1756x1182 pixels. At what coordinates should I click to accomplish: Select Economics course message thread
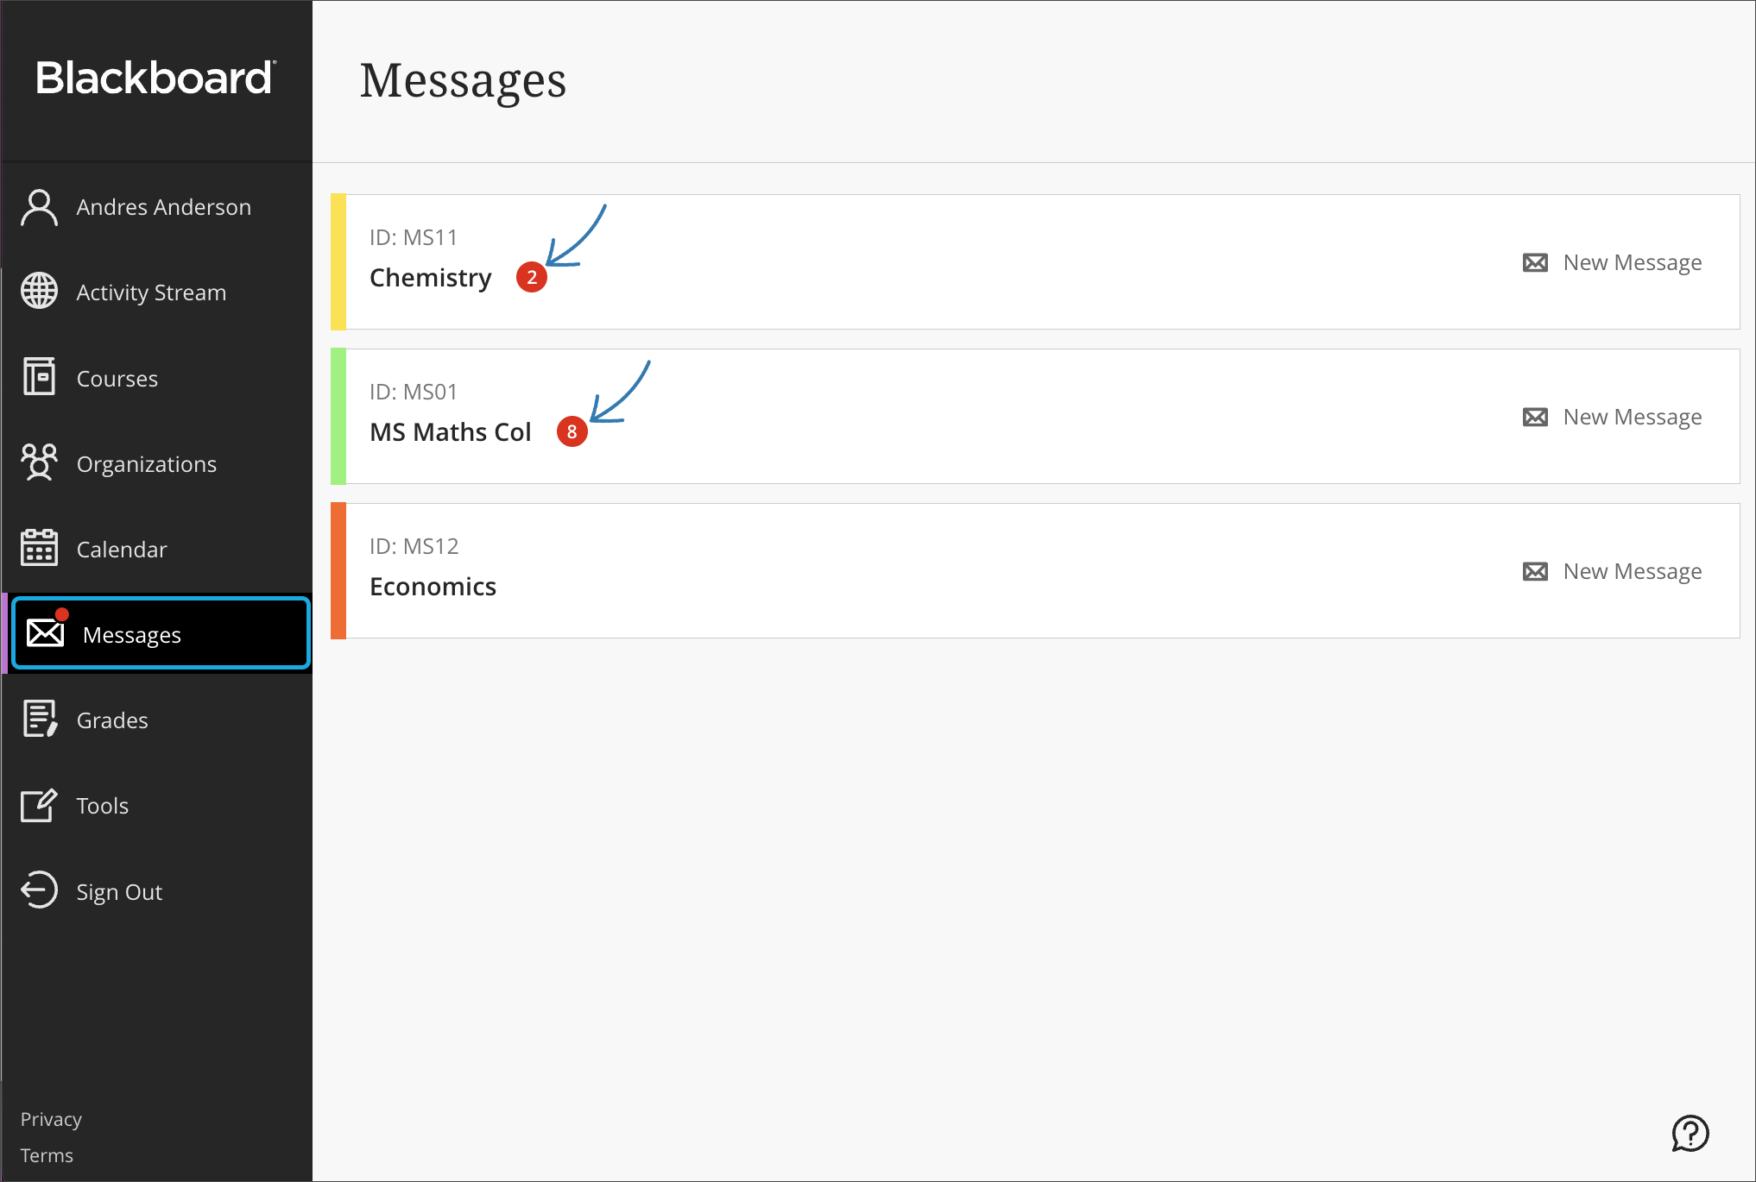[x=433, y=584]
